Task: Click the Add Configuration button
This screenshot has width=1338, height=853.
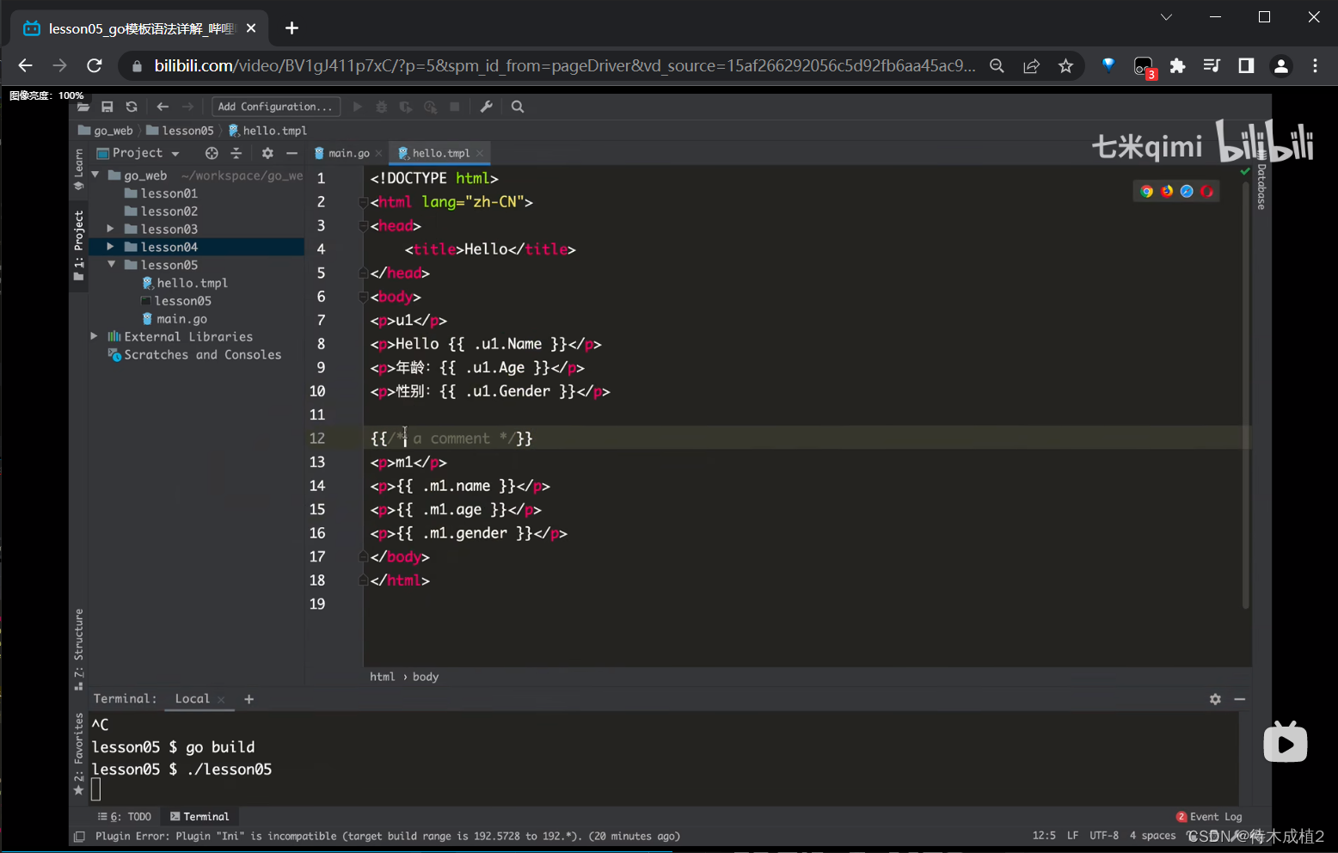Action: pos(275,107)
